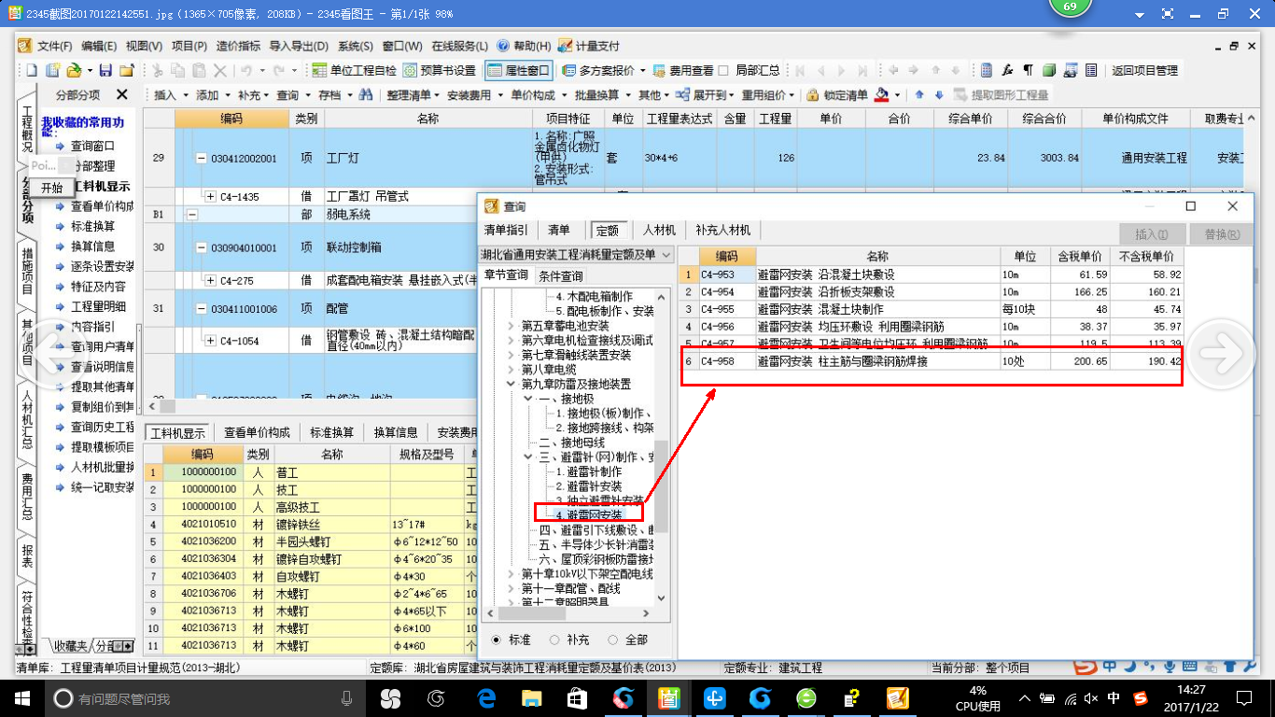Open the 湖北省通用安装工程 quota library dropdown
Viewport: 1275px width, 717px height.
point(665,255)
